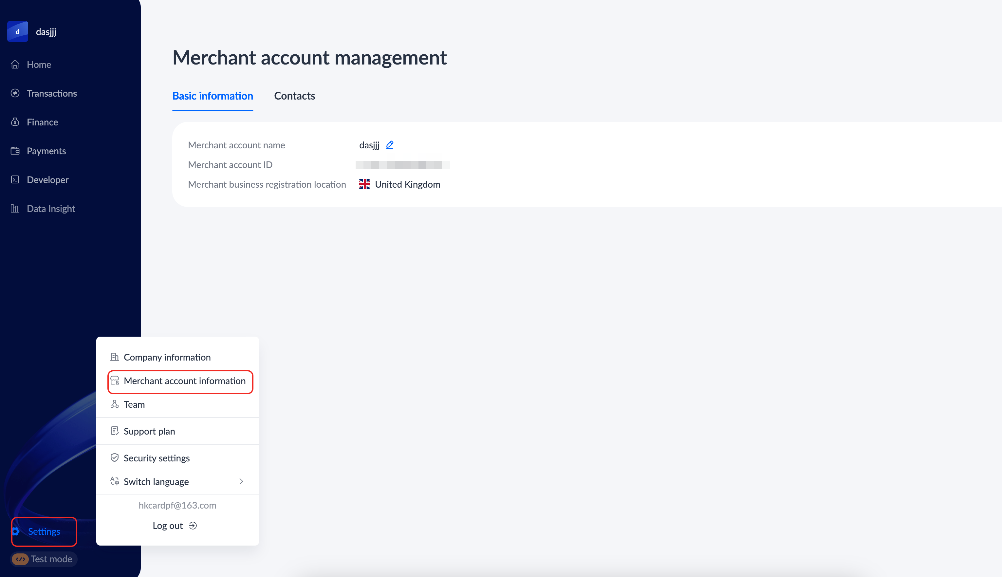This screenshot has height=577, width=1002.
Task: Click the Data Insight chart icon
Action: pyautogui.click(x=15, y=209)
